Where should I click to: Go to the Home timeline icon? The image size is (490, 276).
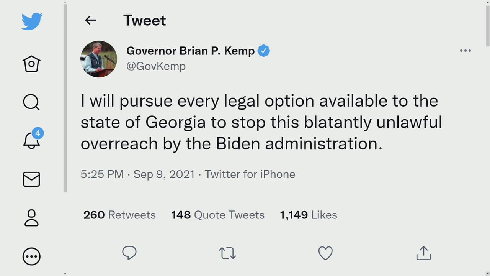point(31,64)
